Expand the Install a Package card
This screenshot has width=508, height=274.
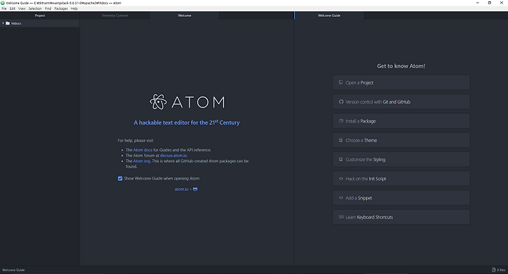pyautogui.click(x=401, y=121)
